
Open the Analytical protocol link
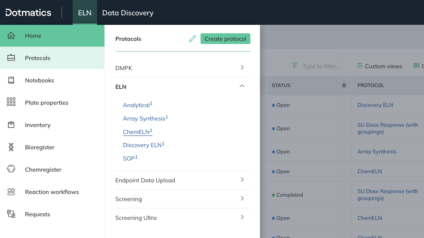point(138,105)
